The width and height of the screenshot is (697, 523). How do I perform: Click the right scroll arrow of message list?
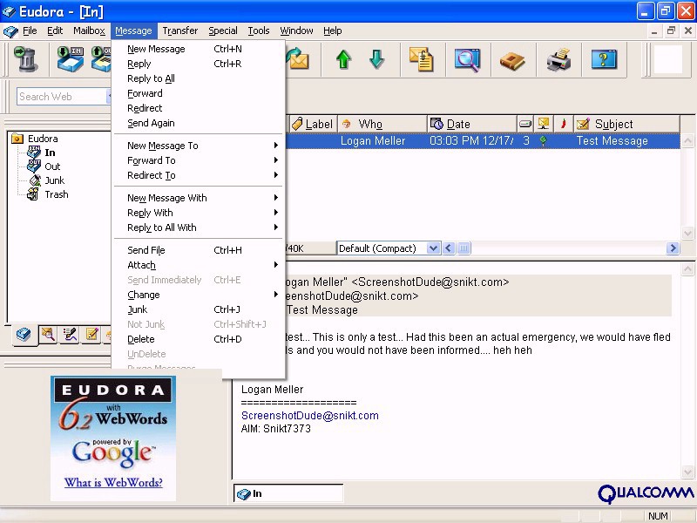point(673,248)
